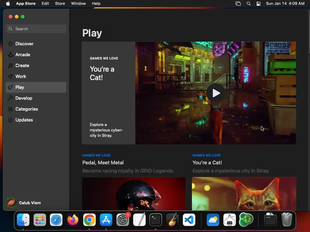Go to the Categories sidebar section
The width and height of the screenshot is (310, 232).
tap(36, 109)
